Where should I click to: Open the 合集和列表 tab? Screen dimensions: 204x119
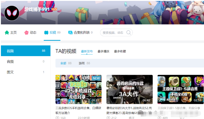80,33
